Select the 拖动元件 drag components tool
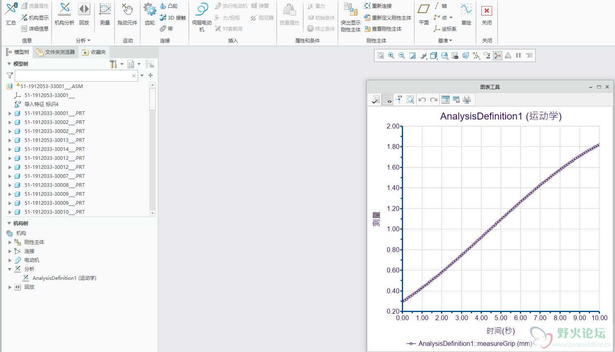The image size is (615, 352). point(127,14)
